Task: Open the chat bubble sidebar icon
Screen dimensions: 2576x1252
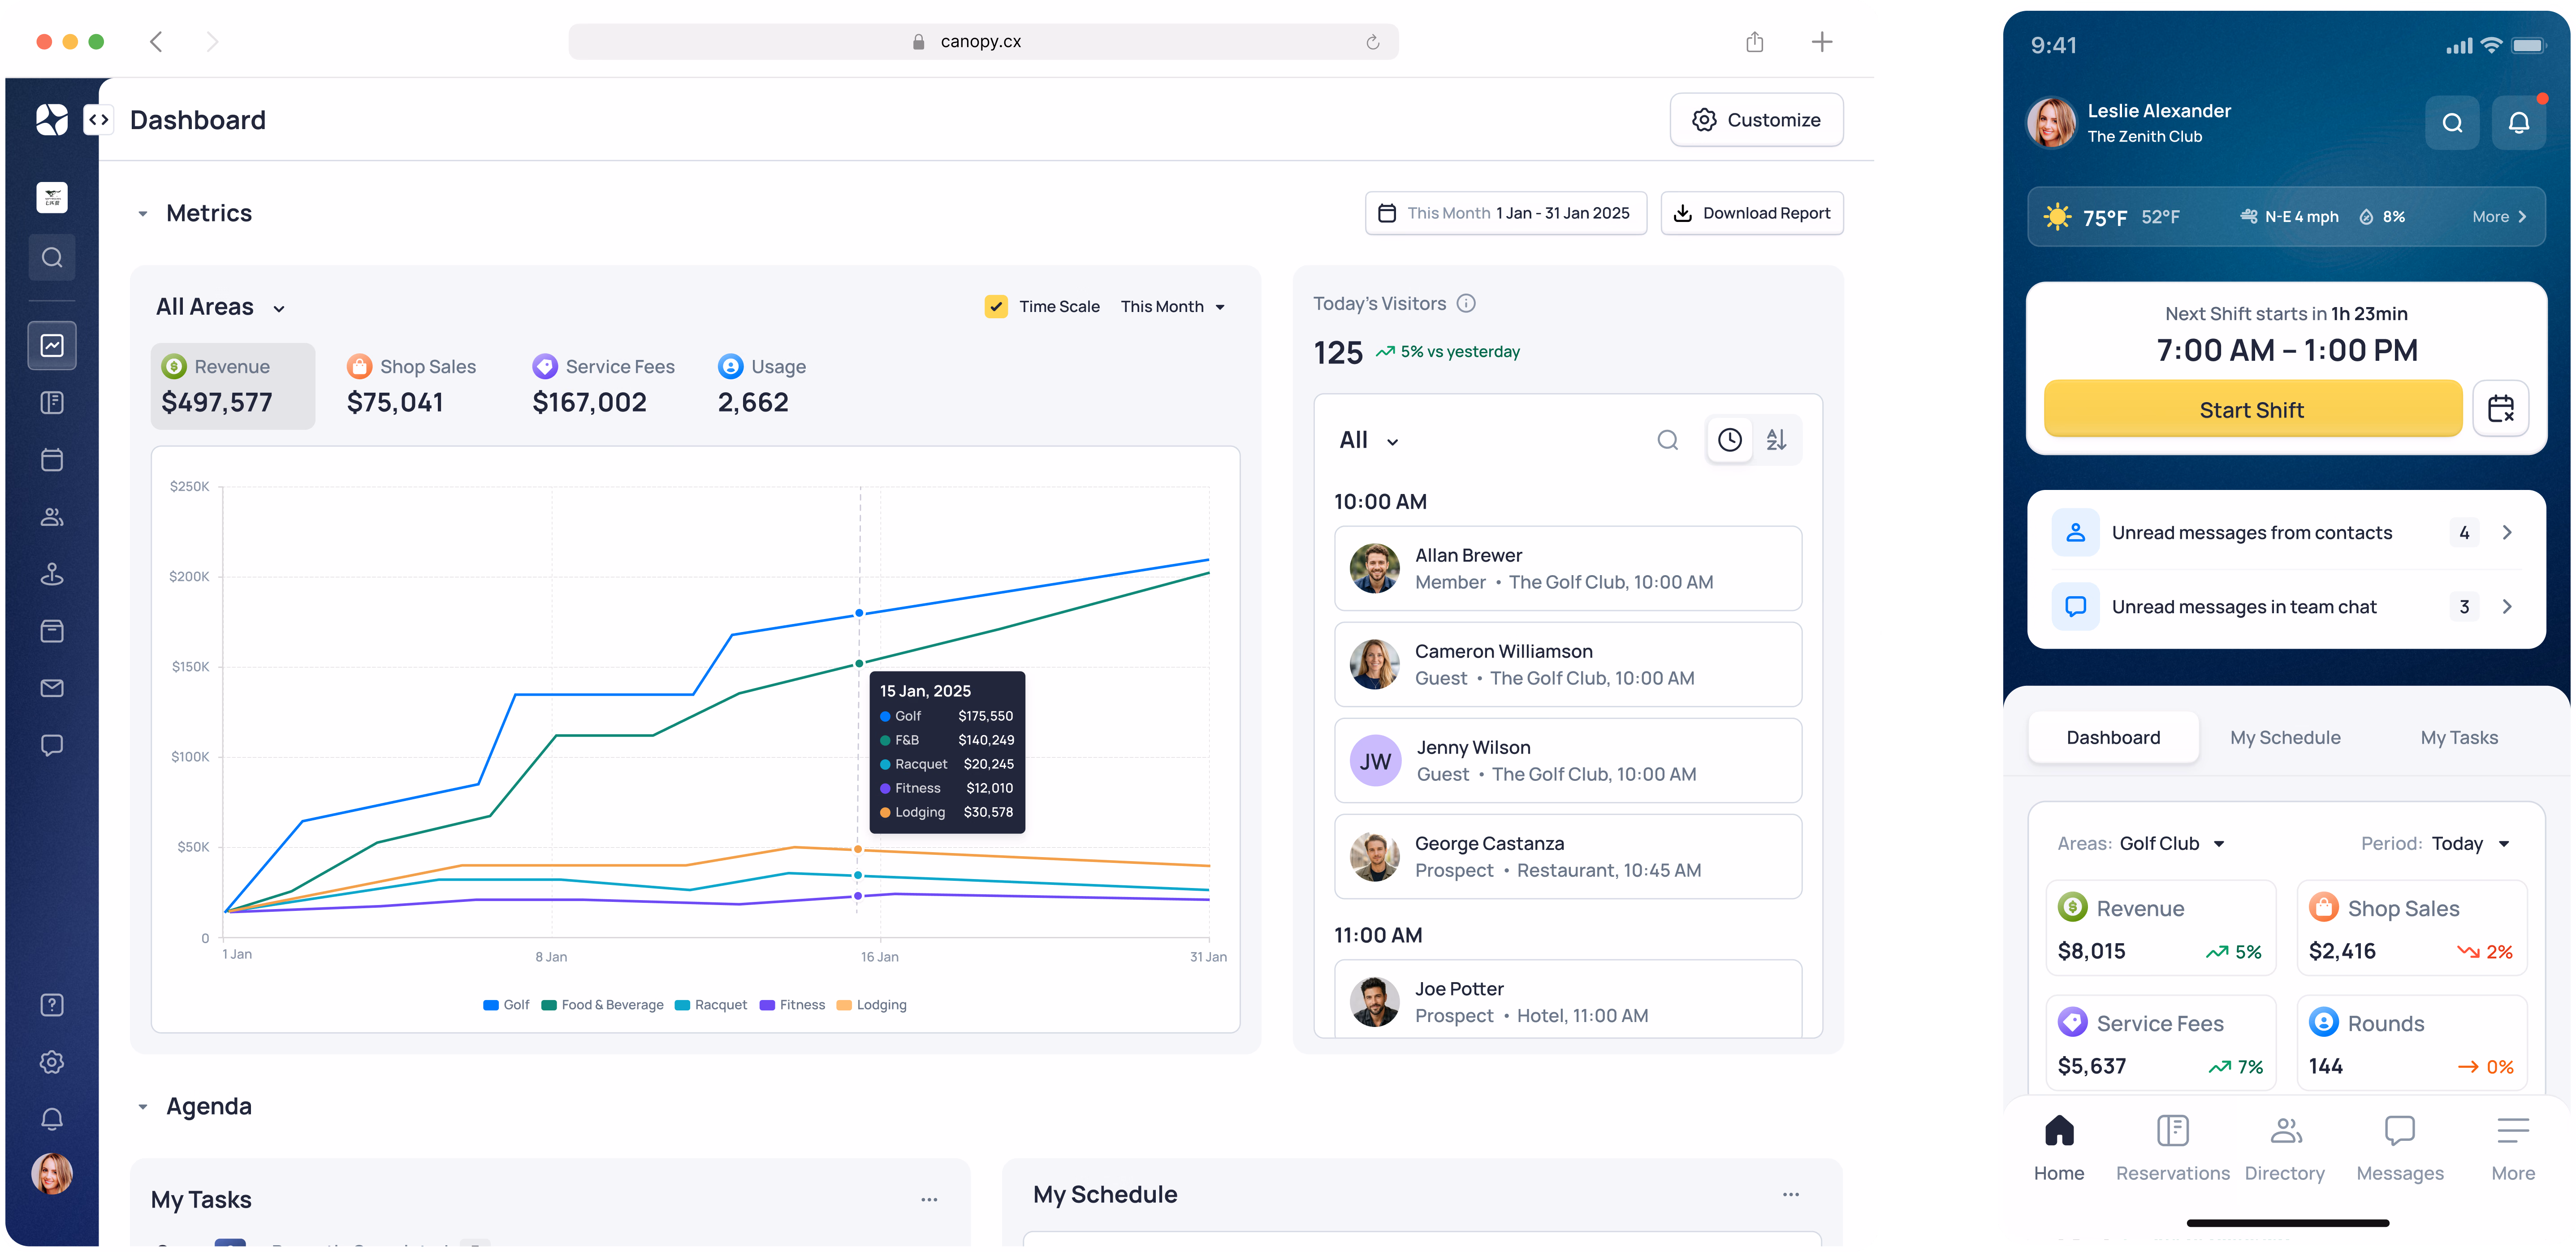Action: [52, 744]
